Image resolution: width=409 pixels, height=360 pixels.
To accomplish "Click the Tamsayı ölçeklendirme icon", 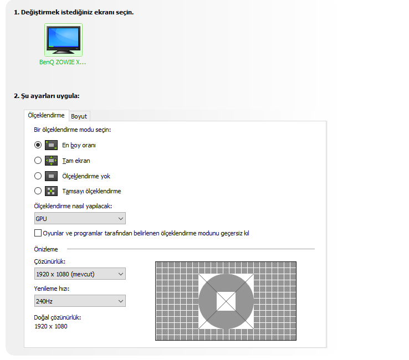I will pyautogui.click(x=51, y=191).
